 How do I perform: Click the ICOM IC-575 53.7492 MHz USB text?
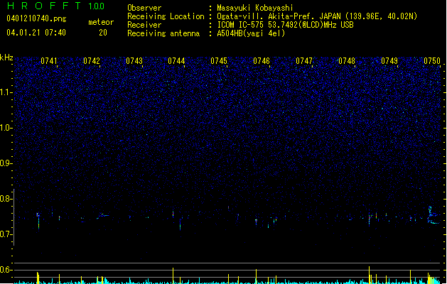285,25
